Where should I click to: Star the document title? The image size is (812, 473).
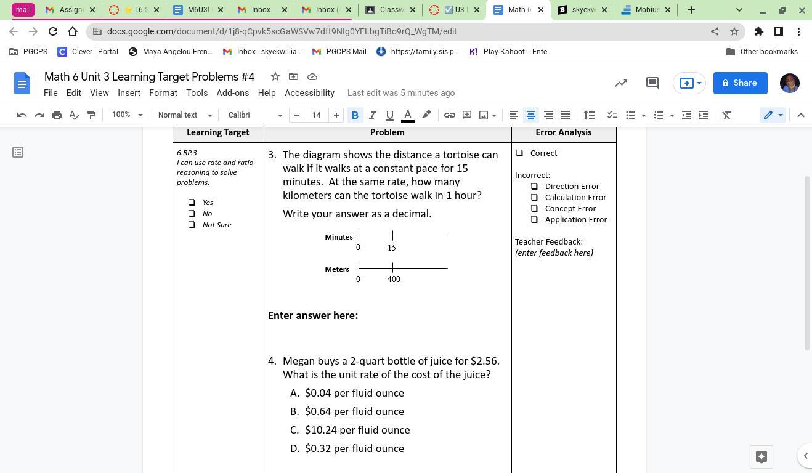pos(275,76)
